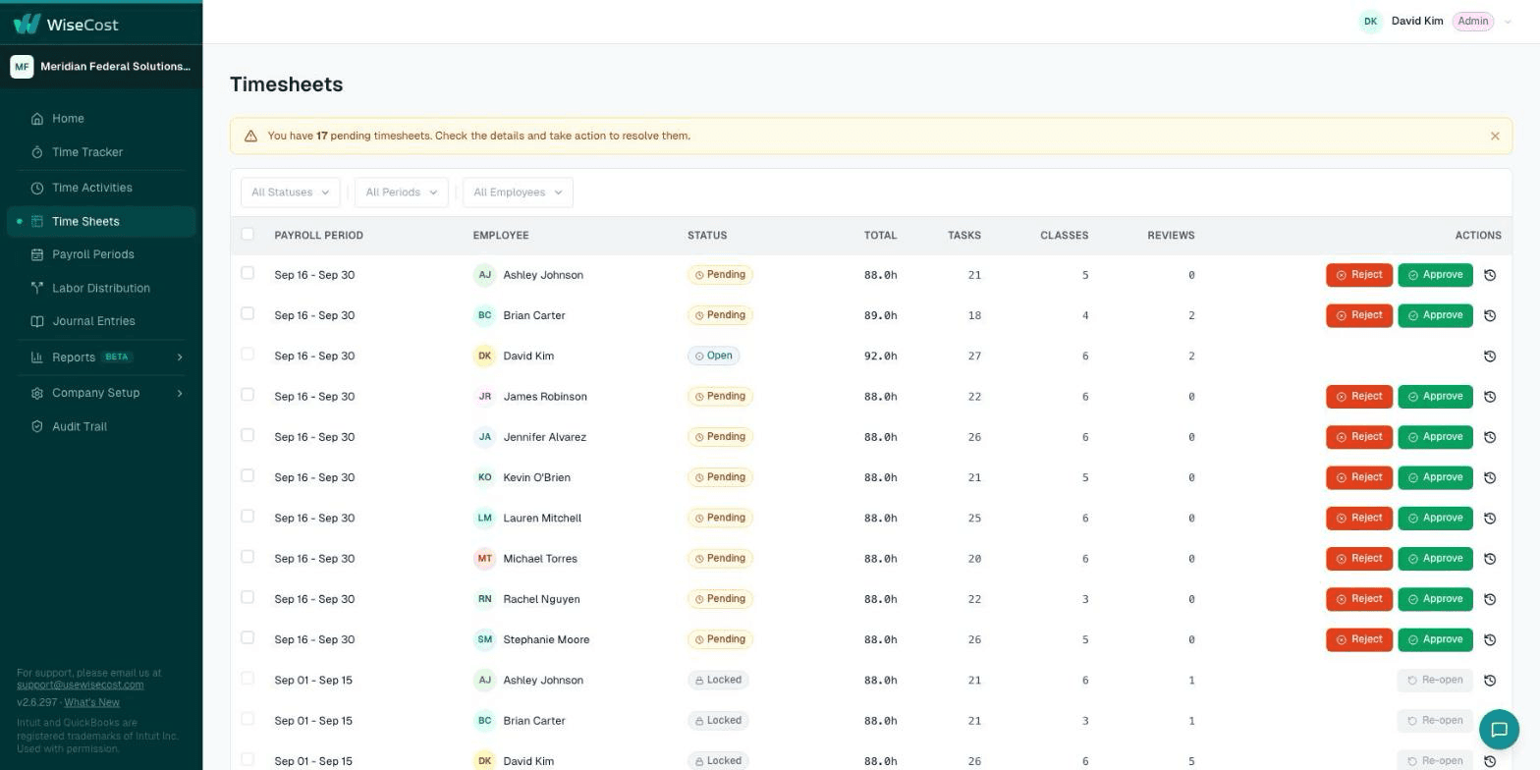Check the Stephanie Moore row checkbox
The width and height of the screenshot is (1540, 770).
[247, 637]
